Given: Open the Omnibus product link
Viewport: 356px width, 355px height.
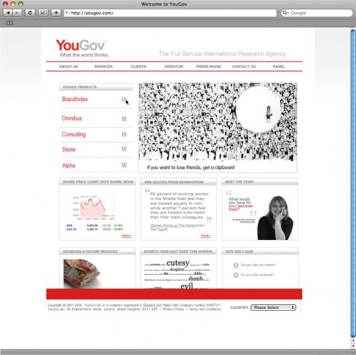Looking at the screenshot, I should click(x=71, y=118).
